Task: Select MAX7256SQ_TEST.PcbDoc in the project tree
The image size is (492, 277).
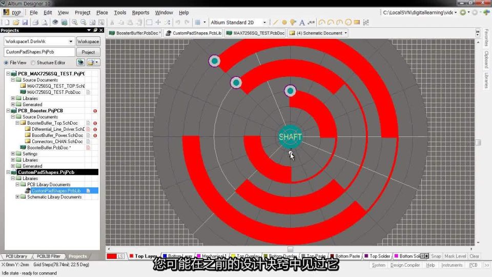Action: [54, 92]
